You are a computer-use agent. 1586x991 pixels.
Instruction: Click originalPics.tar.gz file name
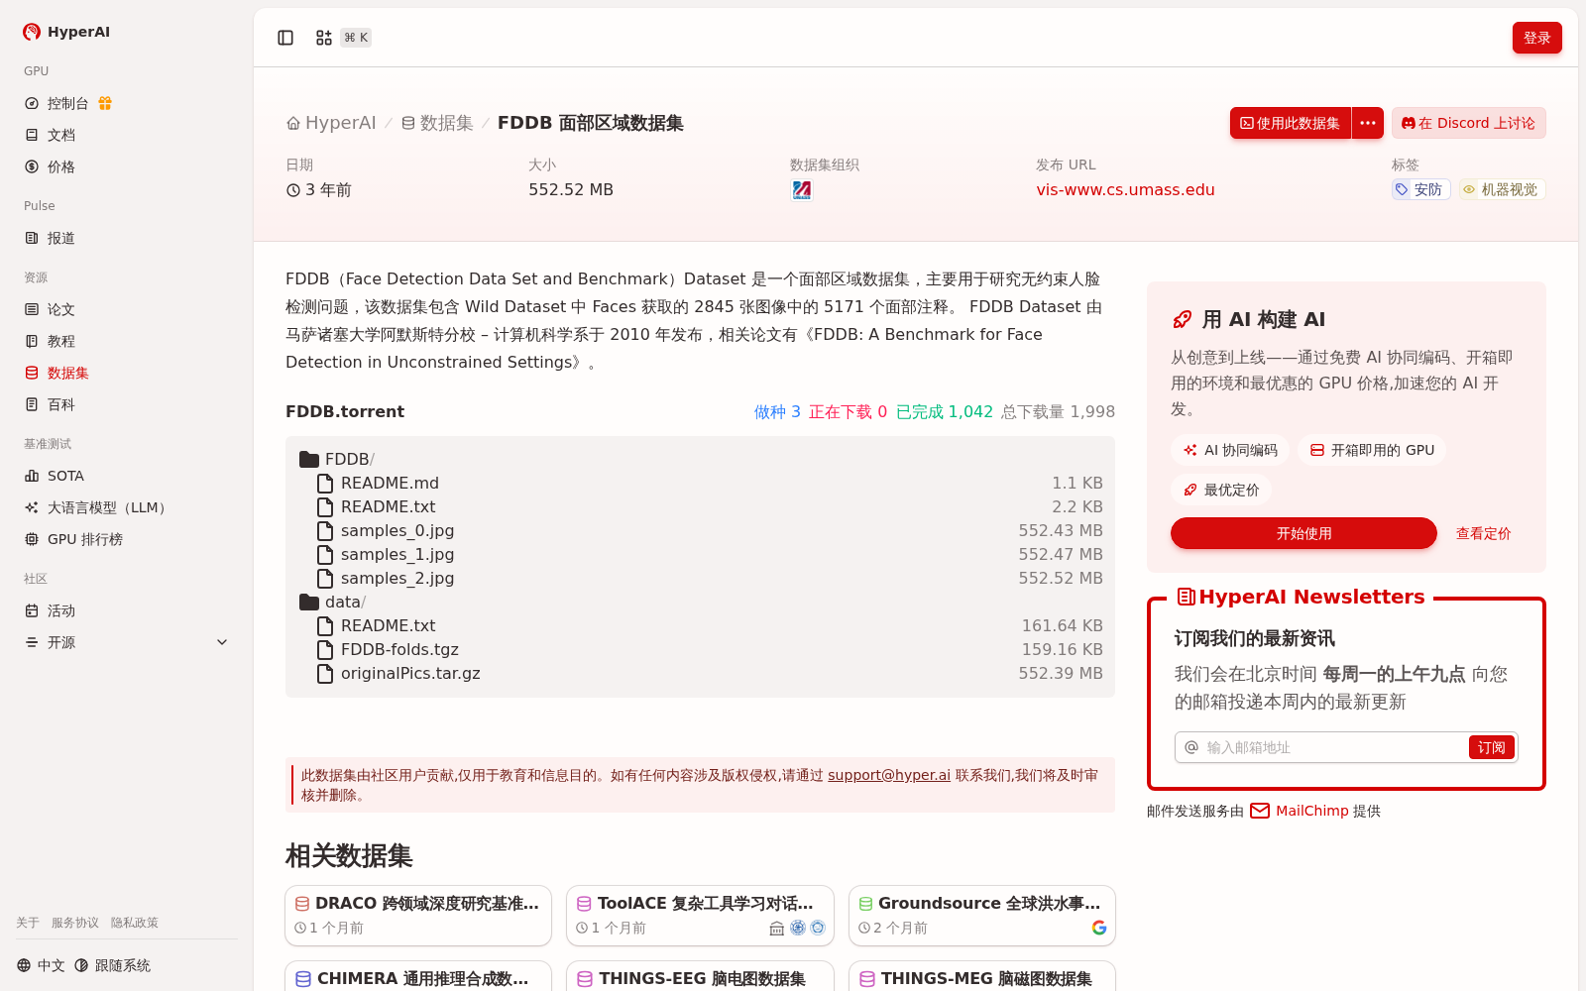pyautogui.click(x=410, y=673)
